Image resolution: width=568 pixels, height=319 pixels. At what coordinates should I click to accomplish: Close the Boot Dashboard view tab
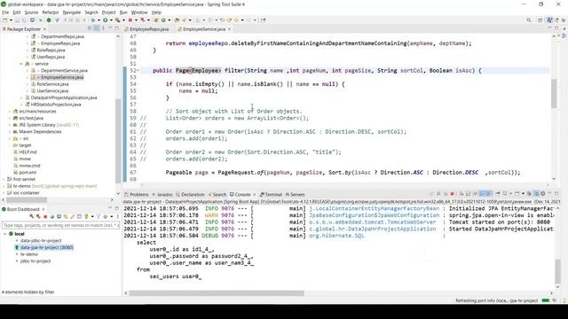point(43,209)
